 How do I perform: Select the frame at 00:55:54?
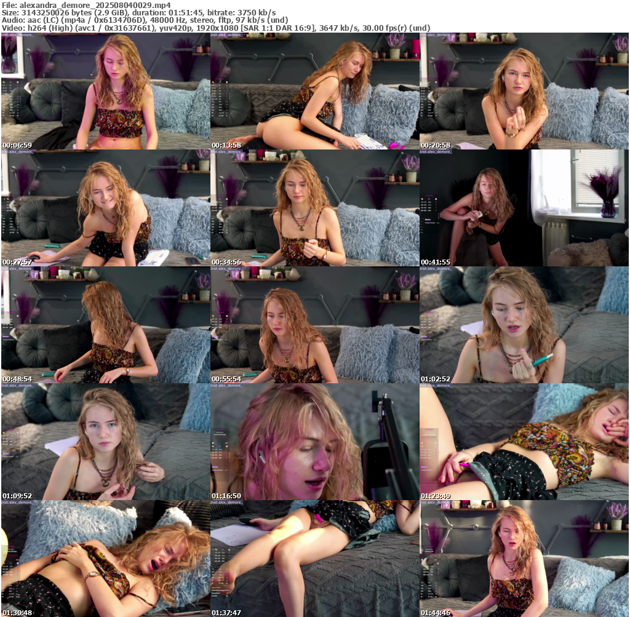[x=314, y=325]
